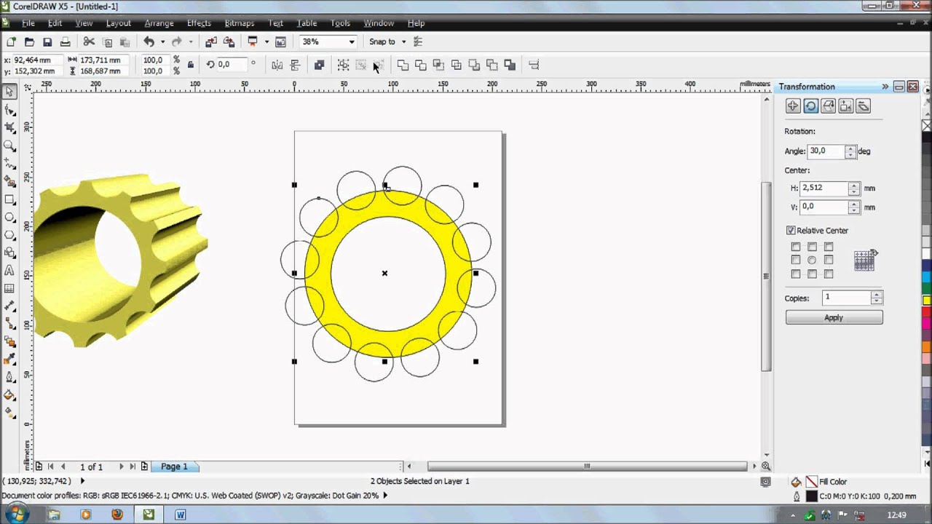Click the New document icon
This screenshot has width=932, height=524.
tap(11, 41)
